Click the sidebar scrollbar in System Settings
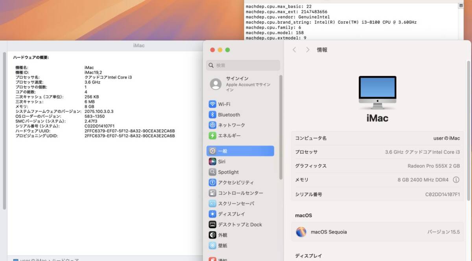The height and width of the screenshot is (261, 472). point(281,127)
